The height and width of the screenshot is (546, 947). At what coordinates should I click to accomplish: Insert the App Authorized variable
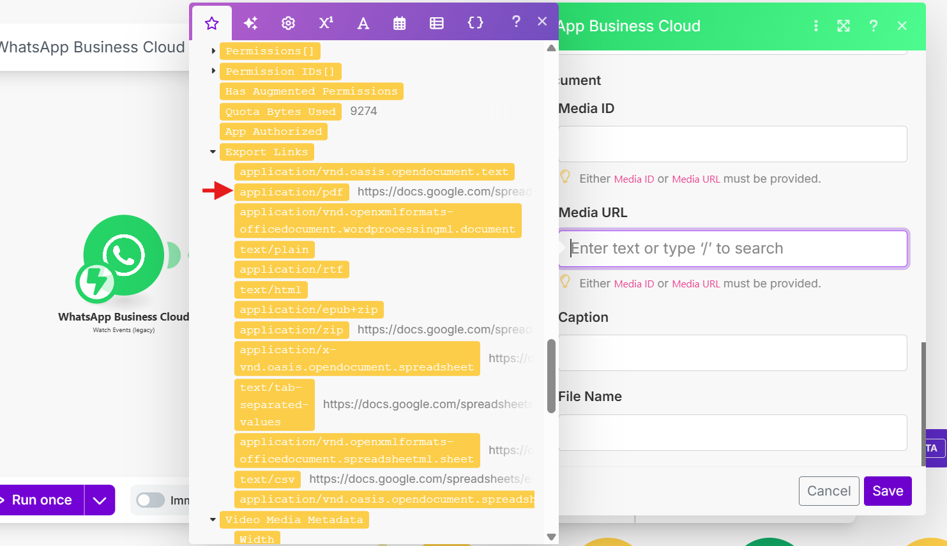[273, 132]
